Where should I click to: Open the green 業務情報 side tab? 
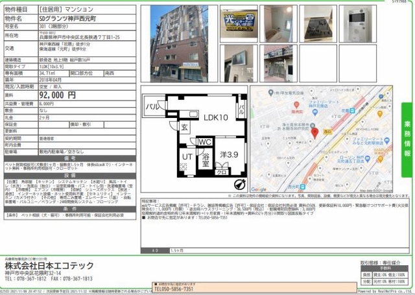[x=407, y=139]
